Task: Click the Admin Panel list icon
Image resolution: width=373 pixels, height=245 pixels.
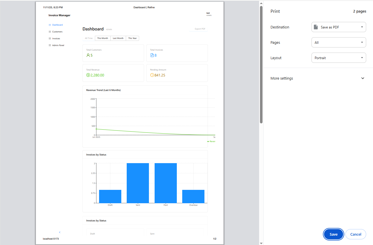Action: pos(50,45)
